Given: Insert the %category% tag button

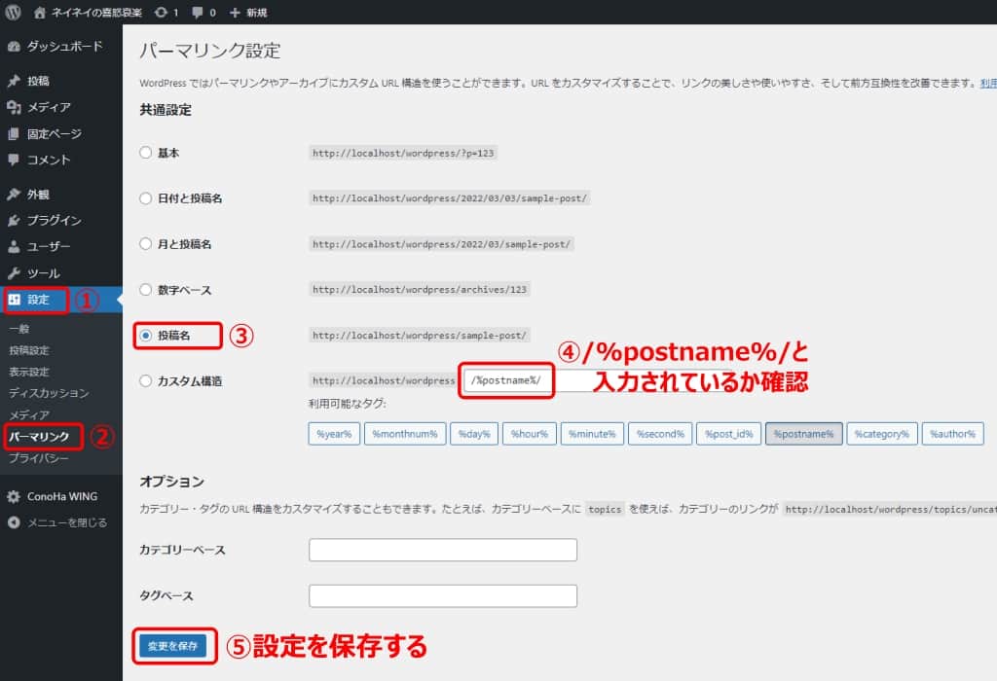Looking at the screenshot, I should (882, 434).
